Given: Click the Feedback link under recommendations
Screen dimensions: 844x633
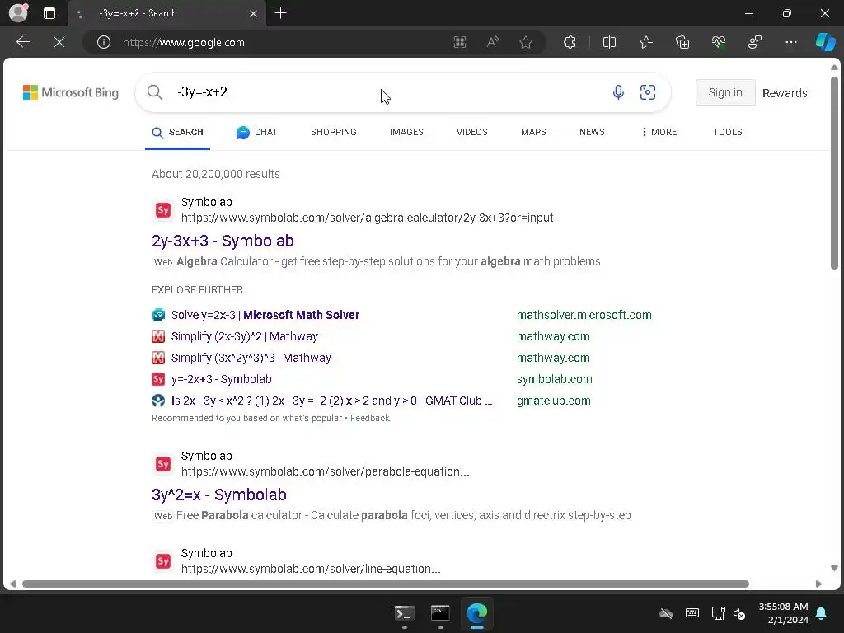Looking at the screenshot, I should 370,418.
